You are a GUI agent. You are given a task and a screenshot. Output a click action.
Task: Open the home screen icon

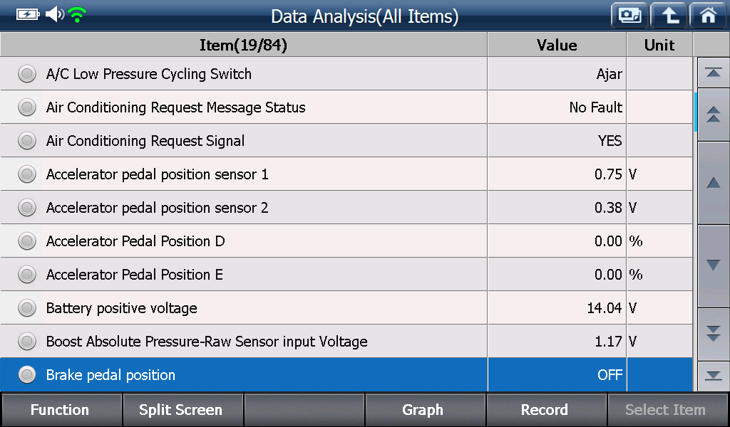pyautogui.click(x=708, y=16)
